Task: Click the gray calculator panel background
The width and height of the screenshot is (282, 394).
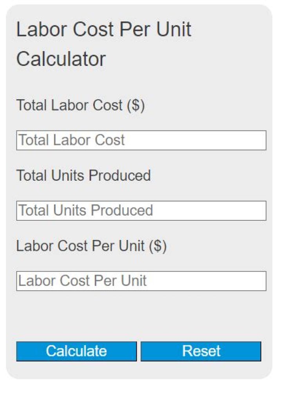Action: 141,314
